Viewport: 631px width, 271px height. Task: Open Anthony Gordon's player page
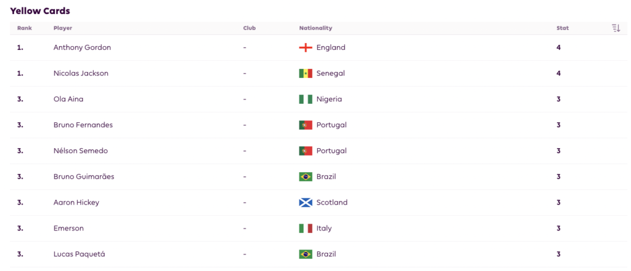82,47
